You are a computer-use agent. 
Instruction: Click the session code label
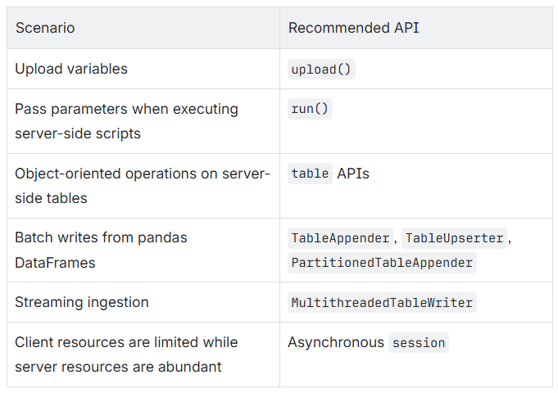point(419,342)
